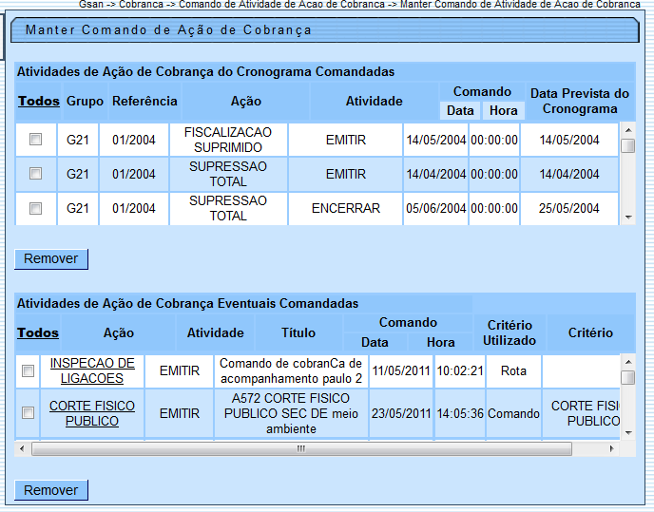Screen dimensions: 654x512
Task: Check the INSPECAO DE LIGACOES row checkbox
Action: (x=29, y=370)
